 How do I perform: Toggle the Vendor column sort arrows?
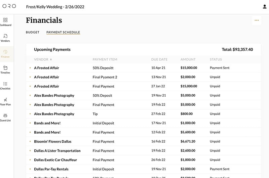(x=51, y=59)
